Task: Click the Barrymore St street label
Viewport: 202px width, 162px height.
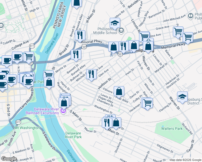Action: [157, 14]
